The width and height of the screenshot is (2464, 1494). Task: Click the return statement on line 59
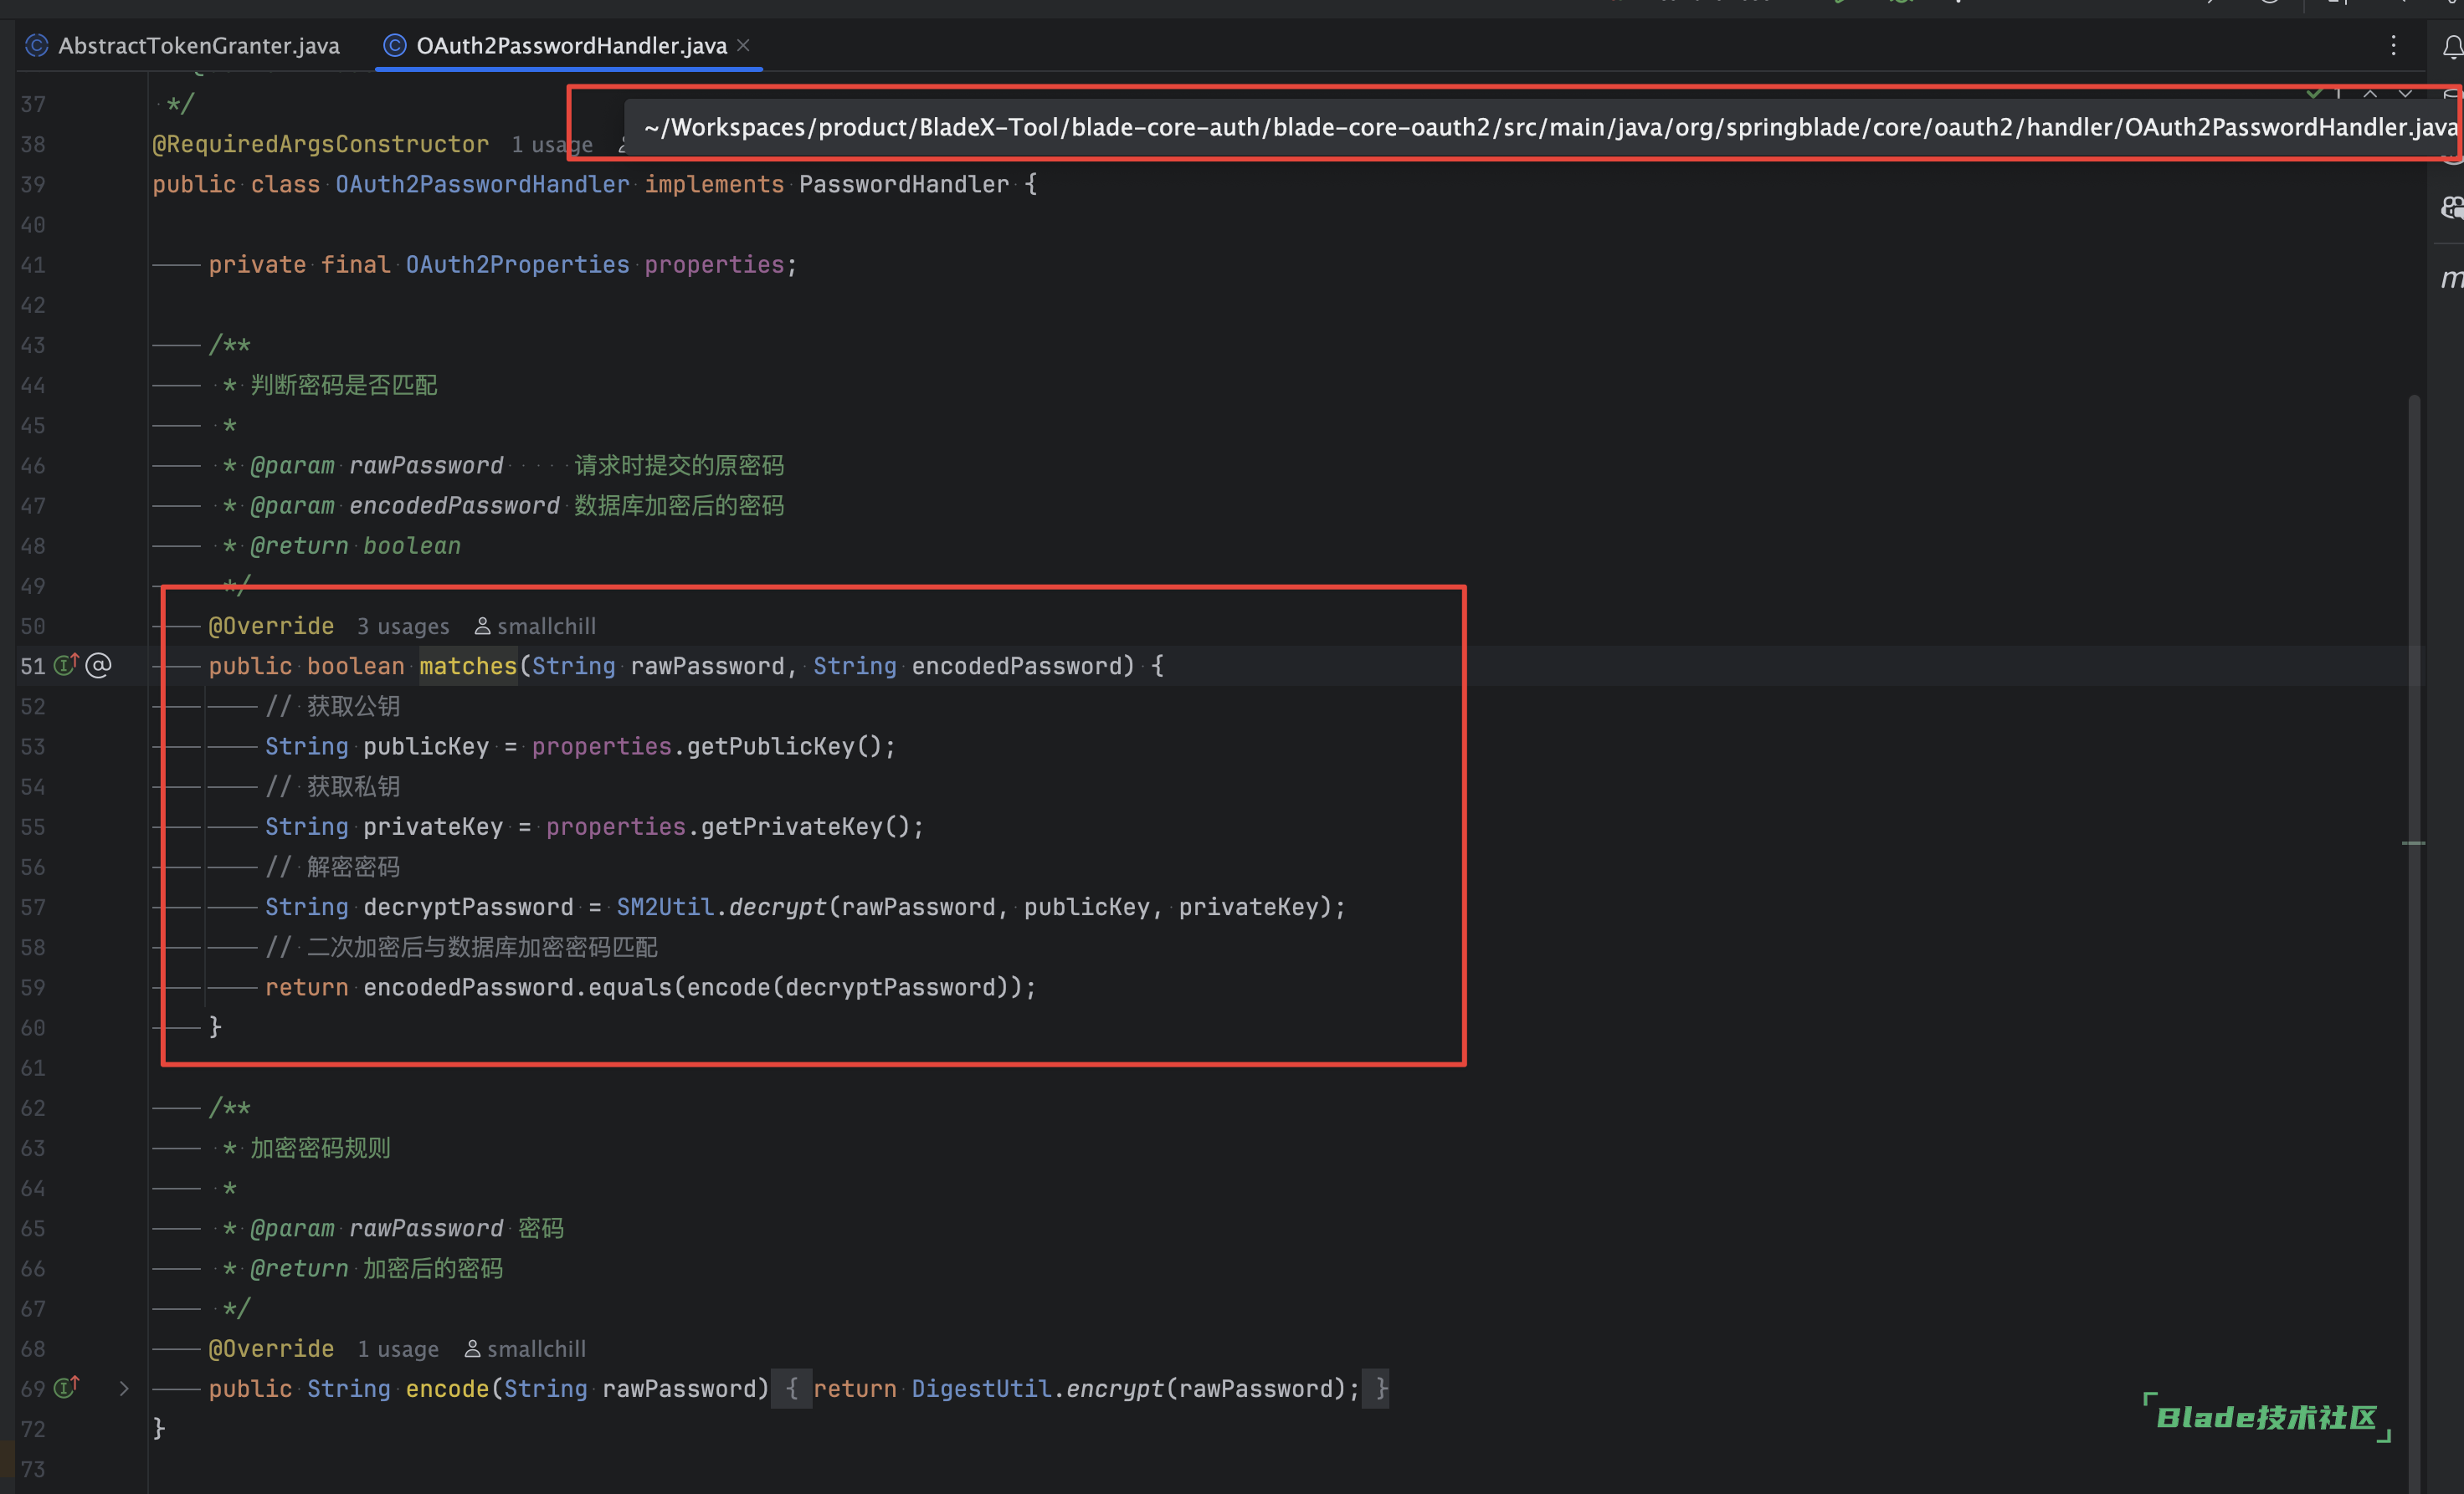pos(650,987)
